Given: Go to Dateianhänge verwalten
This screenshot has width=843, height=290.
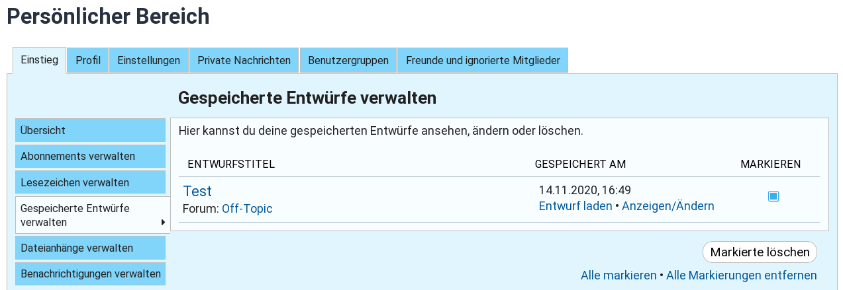Looking at the screenshot, I should [90, 248].
